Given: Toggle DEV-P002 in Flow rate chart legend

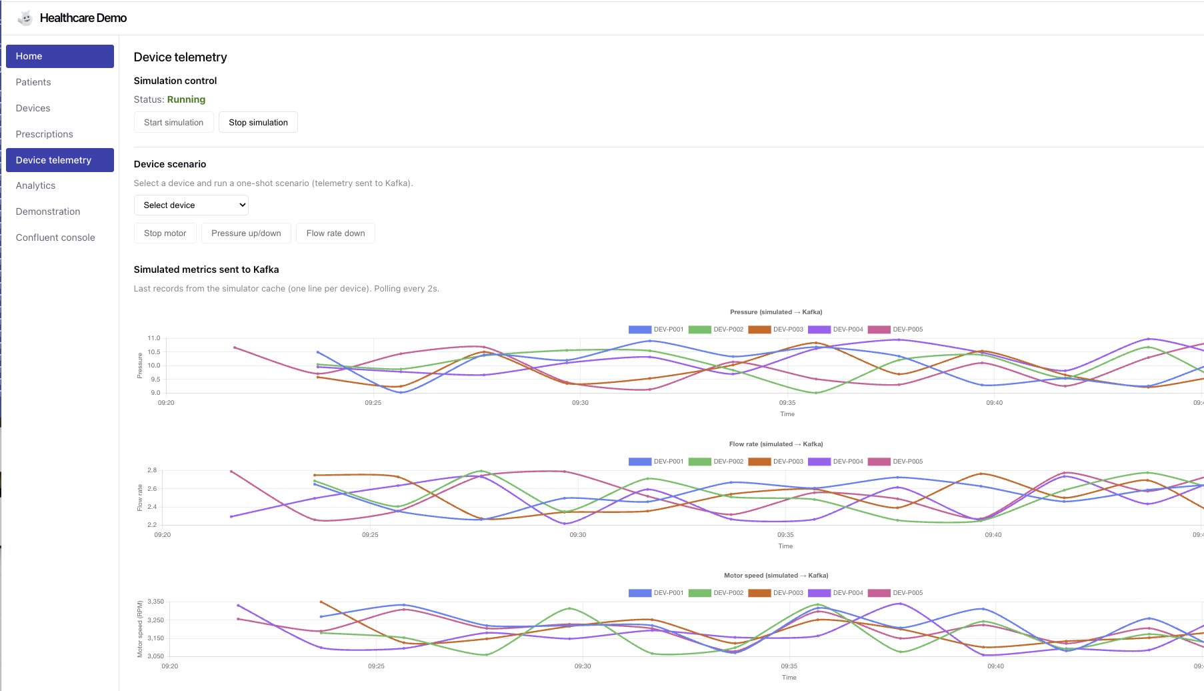Looking at the screenshot, I should [x=716, y=462].
